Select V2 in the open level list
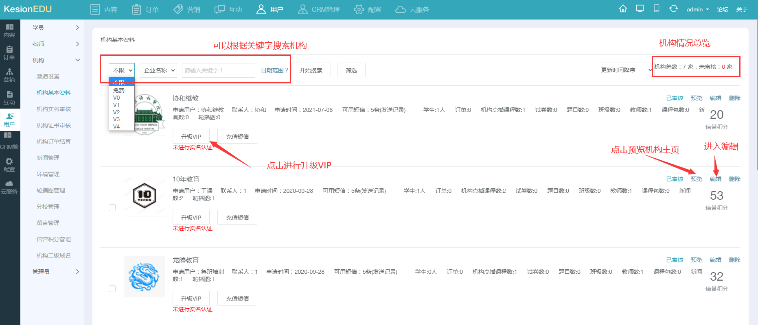 (116, 112)
